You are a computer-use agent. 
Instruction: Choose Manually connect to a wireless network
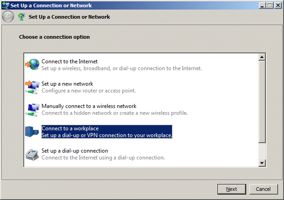(114, 109)
